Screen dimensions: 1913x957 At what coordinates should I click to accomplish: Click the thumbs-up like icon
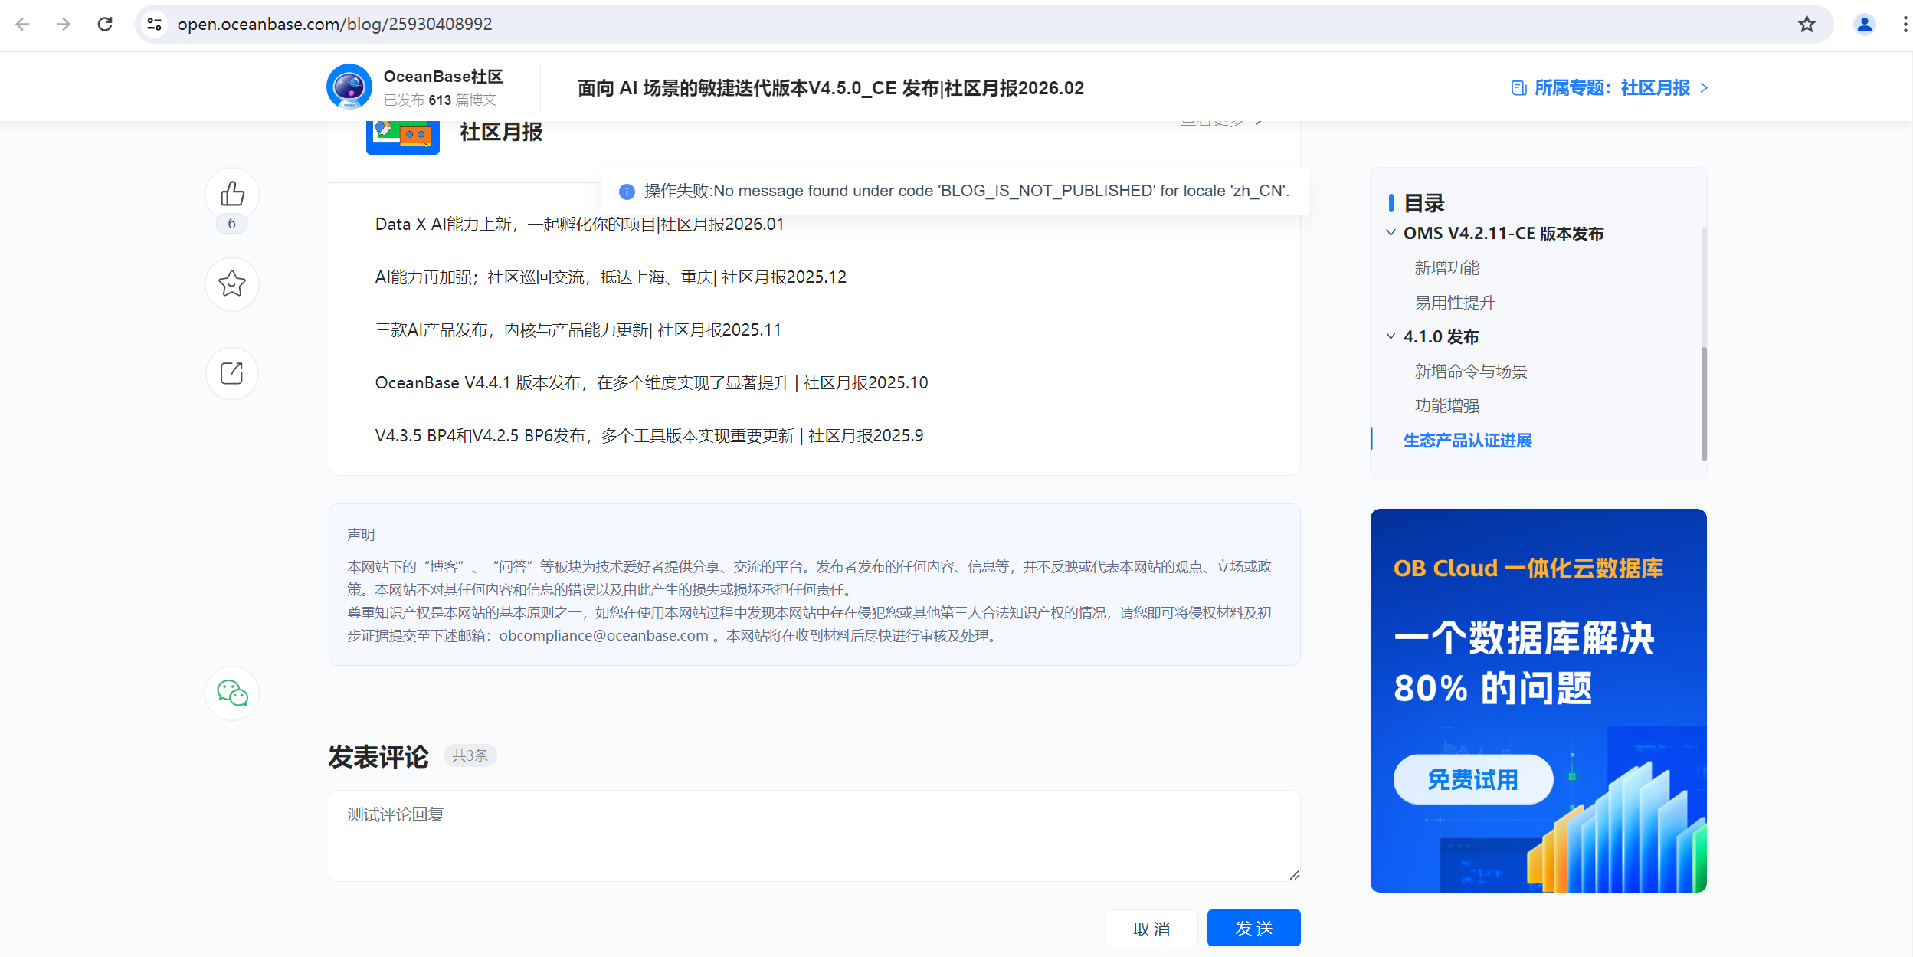(232, 194)
